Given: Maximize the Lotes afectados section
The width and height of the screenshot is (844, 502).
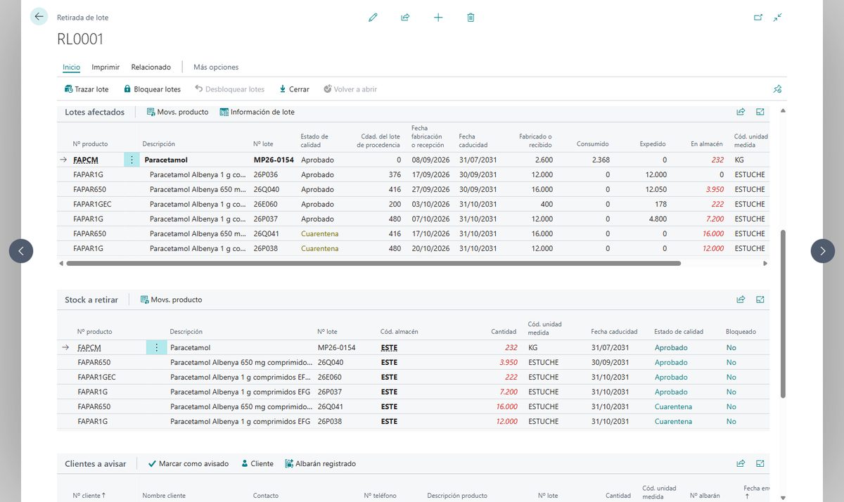Looking at the screenshot, I should click(x=760, y=112).
